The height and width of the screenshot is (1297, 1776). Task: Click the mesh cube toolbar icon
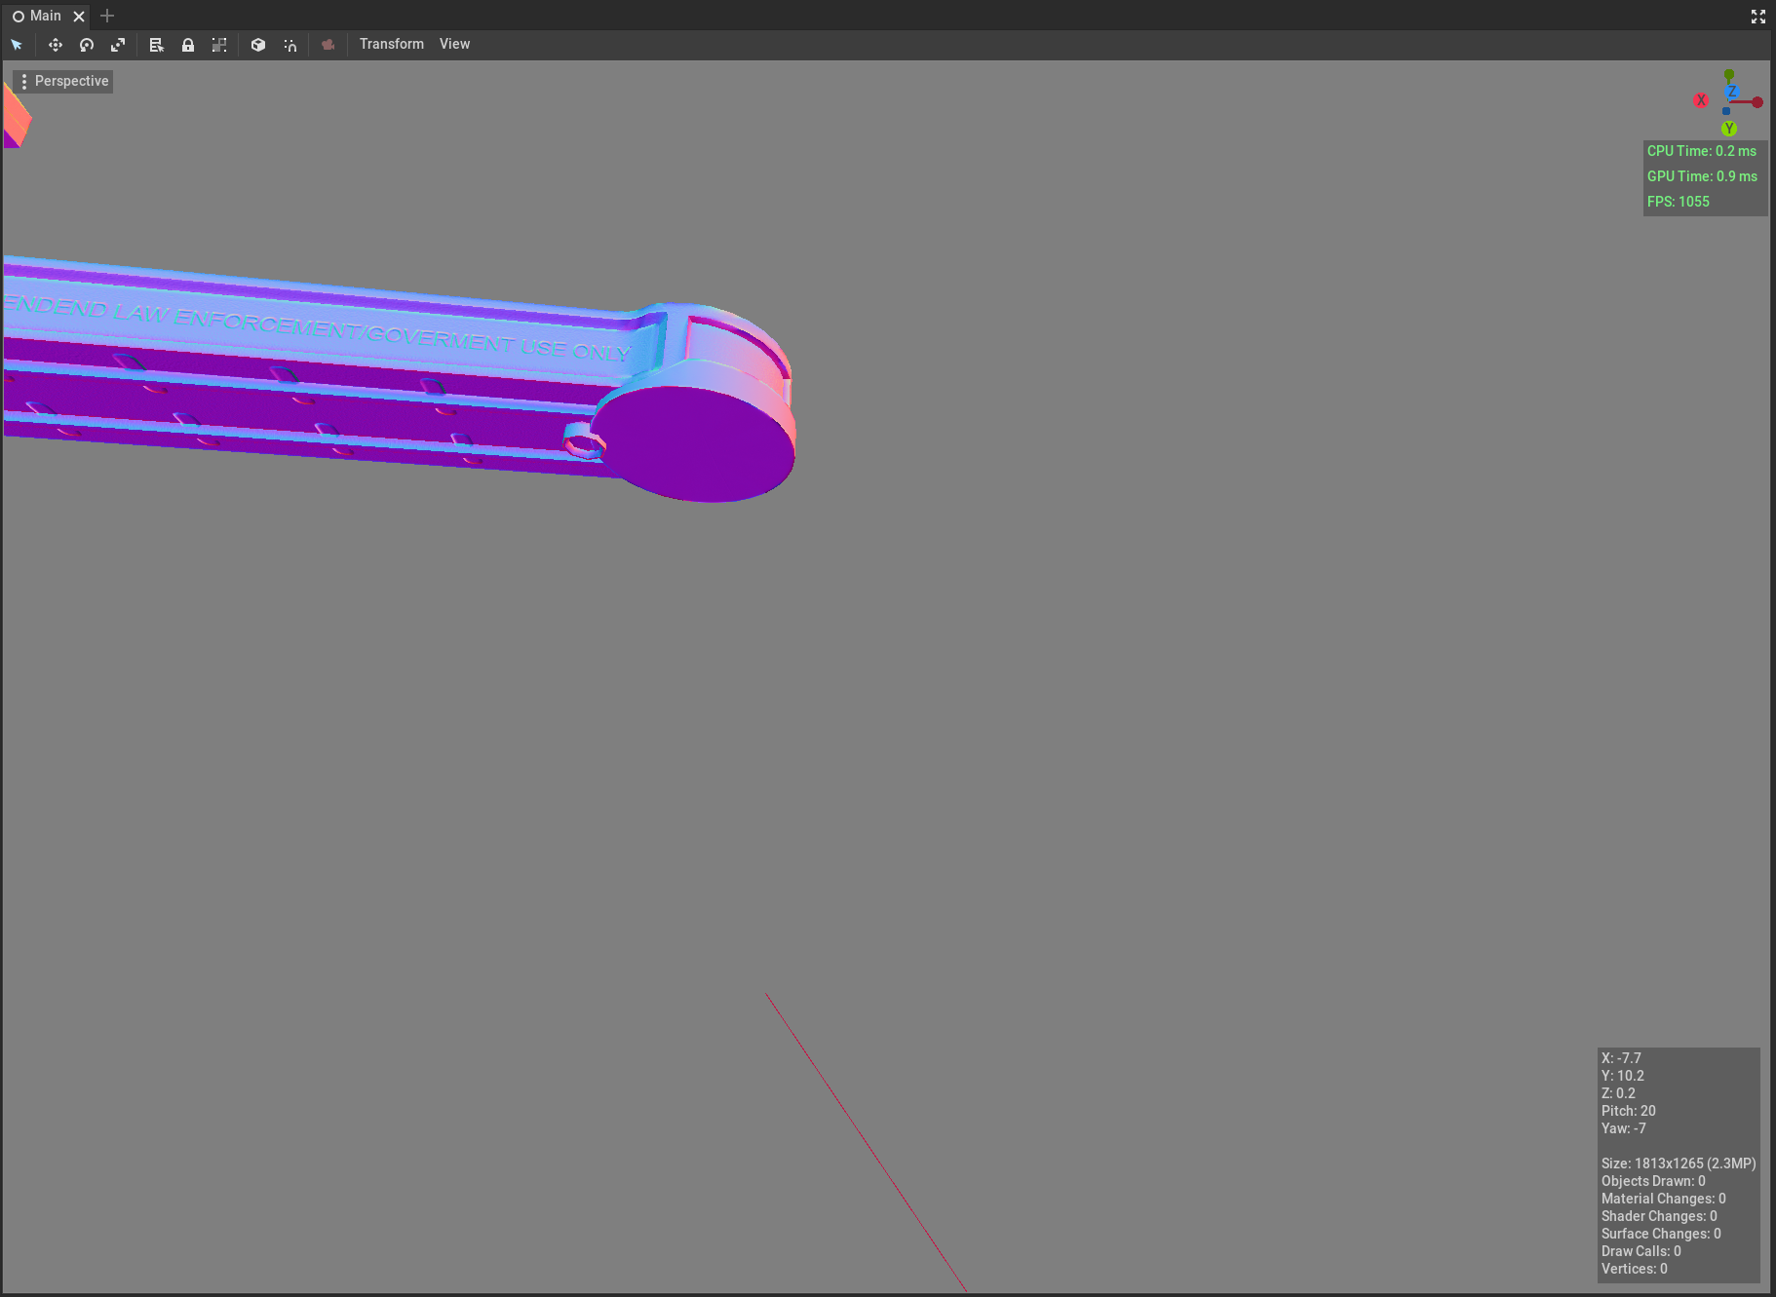[x=257, y=45]
